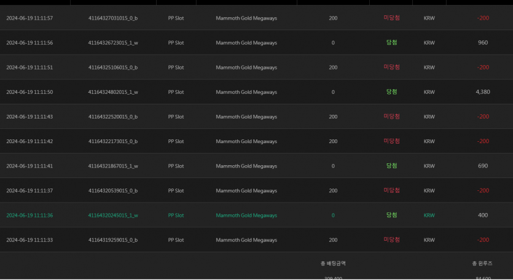Viewport: 513px width, 280px height.
Task: Click green Mammoth Gold Megaways in the 11:11:36 row
Action: pyautogui.click(x=246, y=216)
